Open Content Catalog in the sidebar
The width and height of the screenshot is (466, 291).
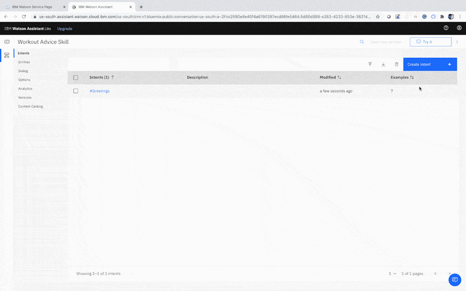click(31, 106)
